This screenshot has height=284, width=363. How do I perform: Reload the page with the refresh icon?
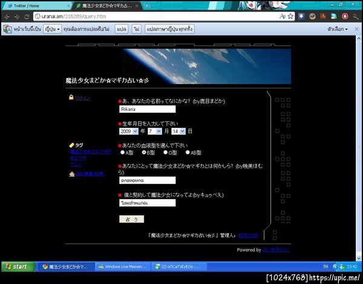27,17
